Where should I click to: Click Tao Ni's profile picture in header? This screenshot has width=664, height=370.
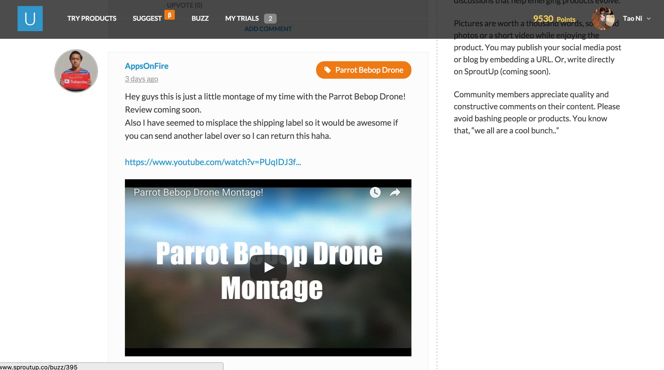point(603,19)
